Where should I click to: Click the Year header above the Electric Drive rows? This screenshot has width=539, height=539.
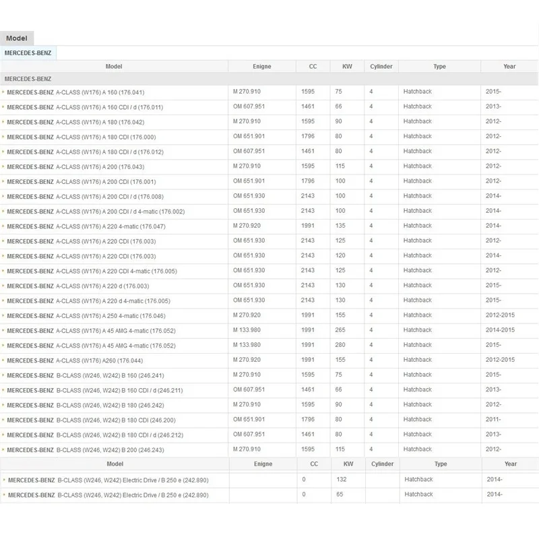[511, 464]
